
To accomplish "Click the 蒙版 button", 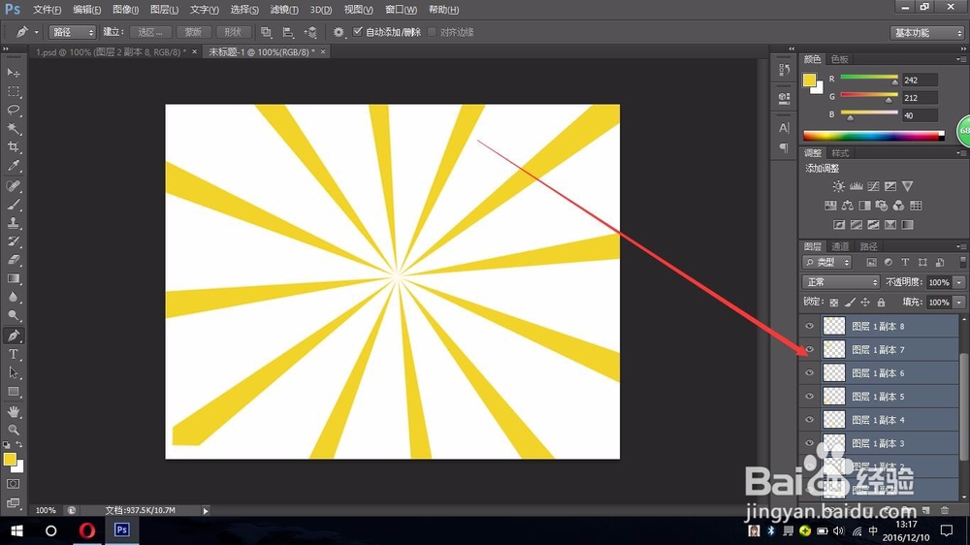I will [193, 32].
